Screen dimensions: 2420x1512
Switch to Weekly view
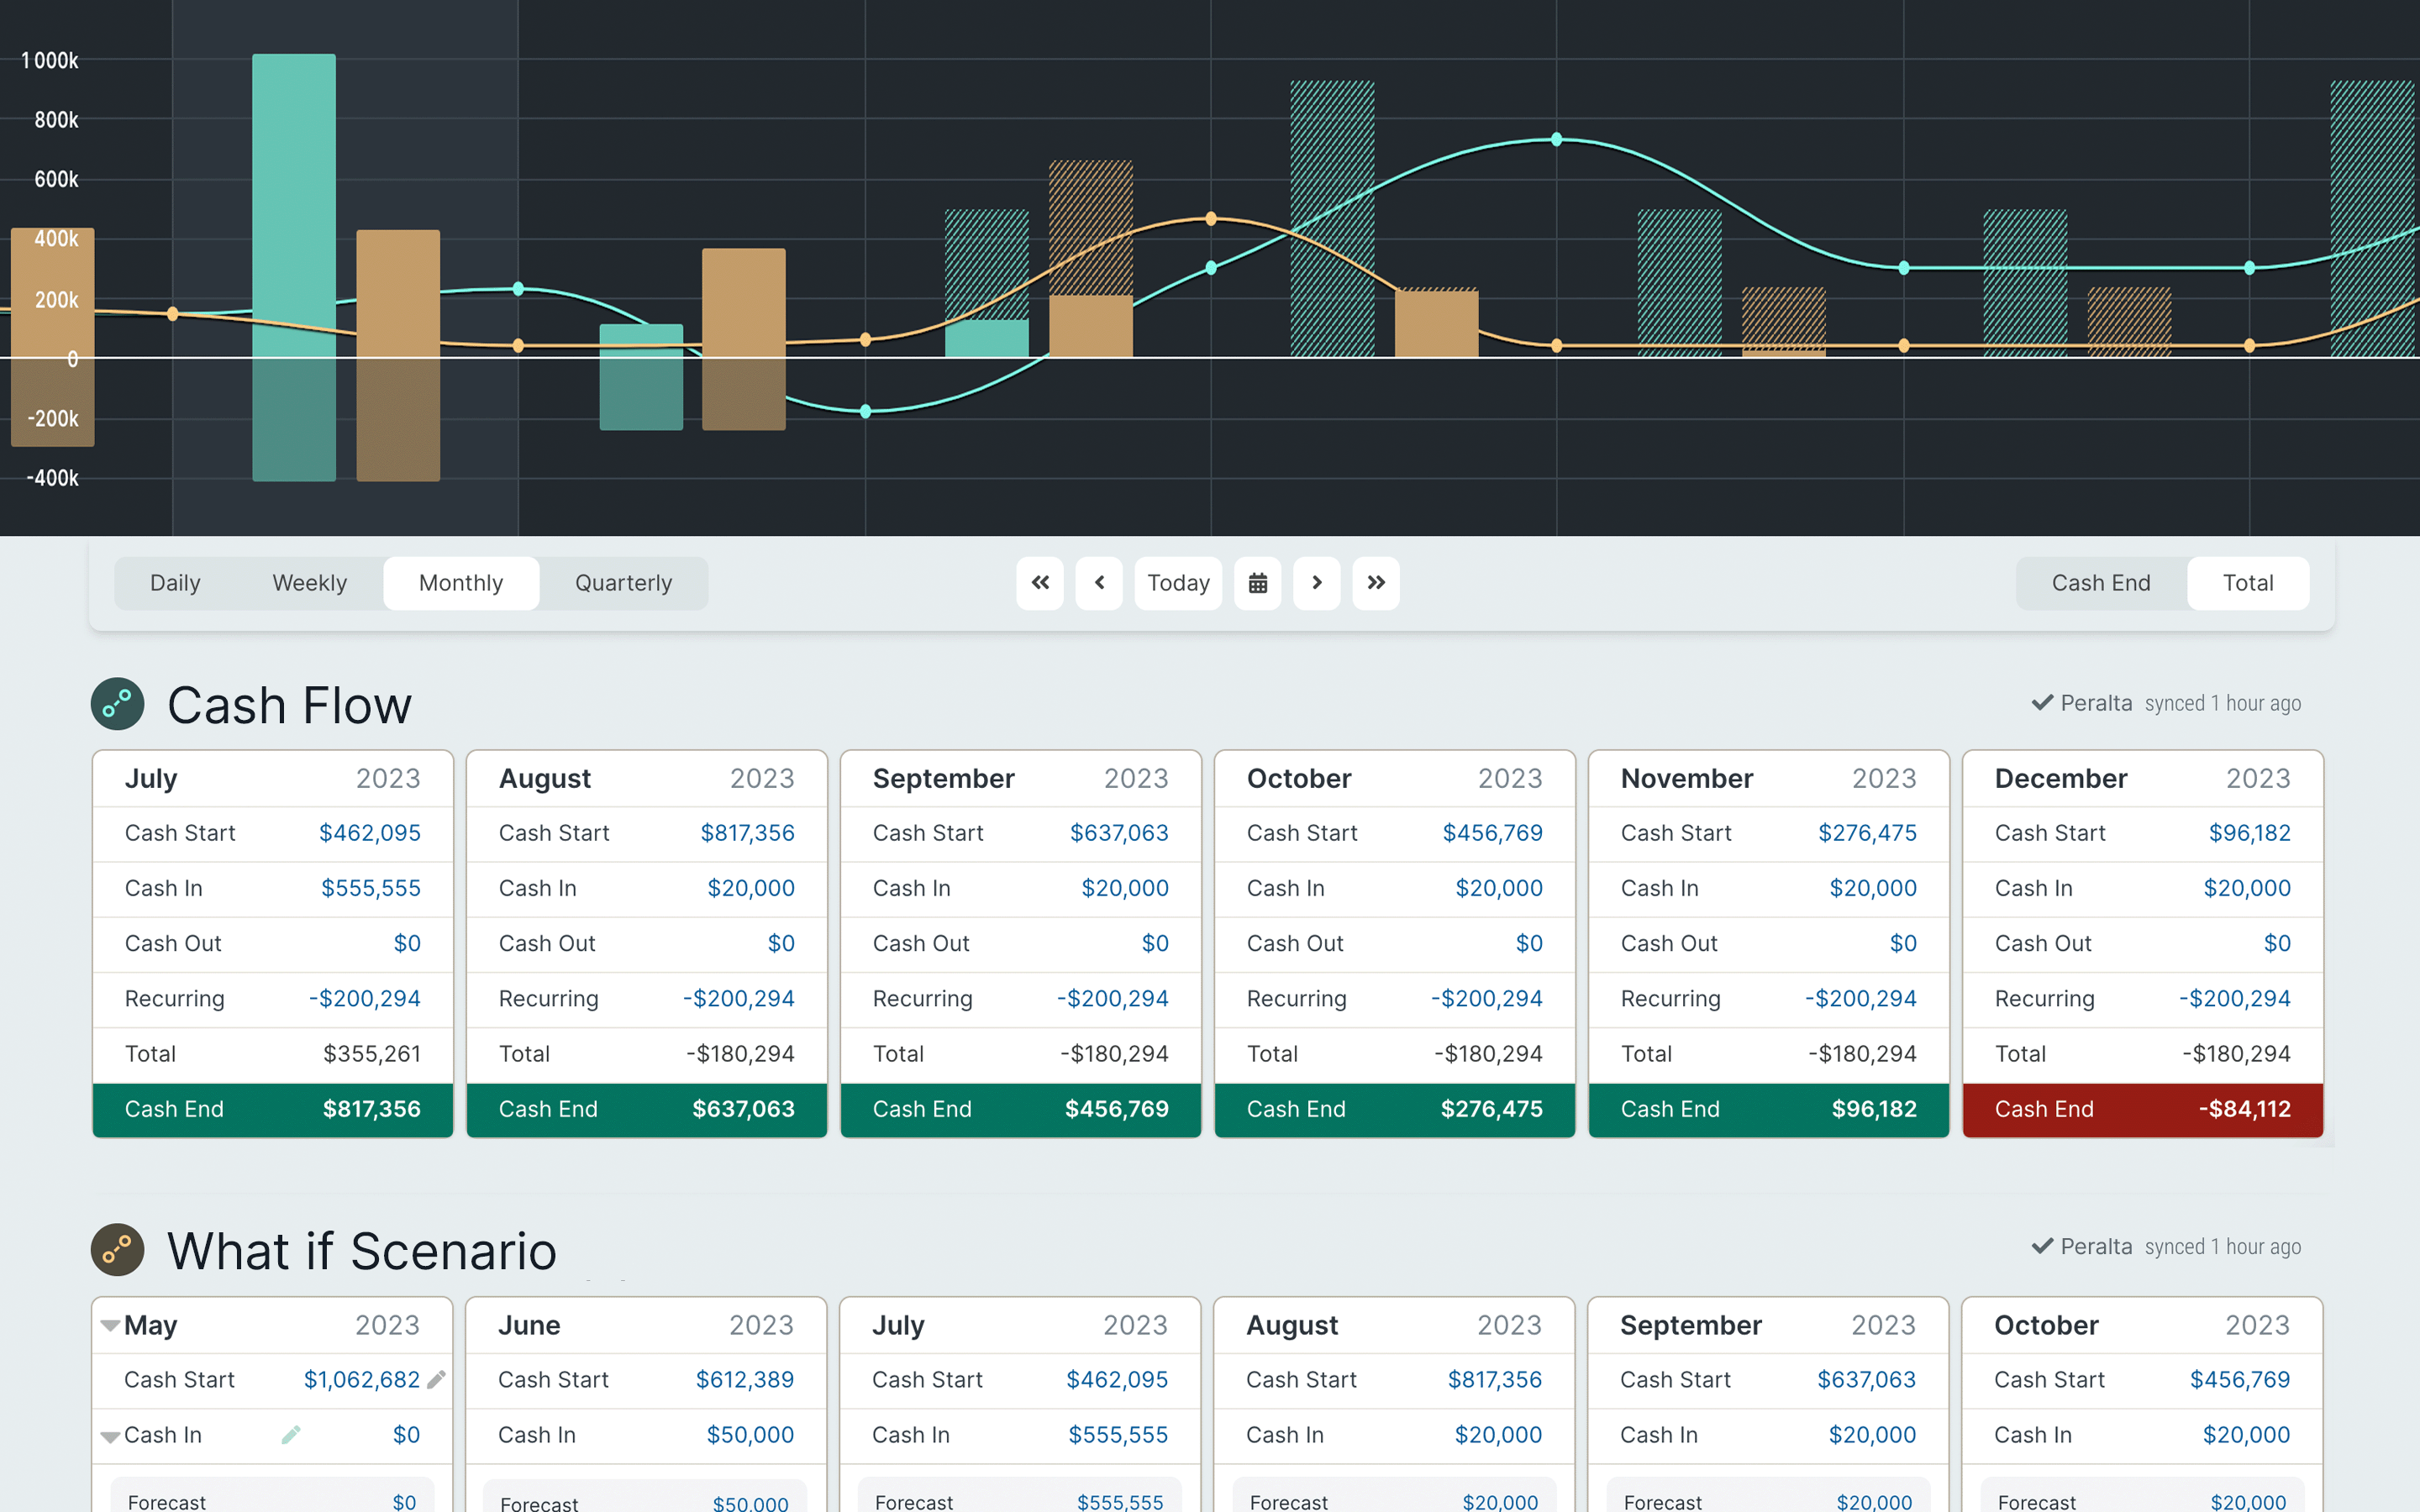click(x=309, y=583)
